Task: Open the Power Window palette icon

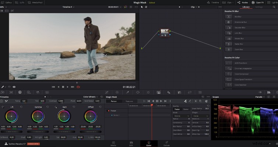Action: coord(138,92)
